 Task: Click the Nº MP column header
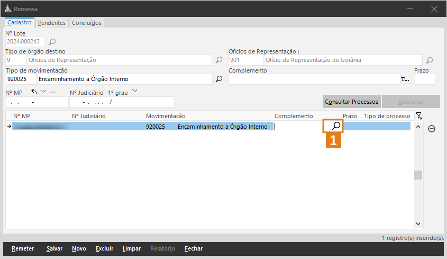[x=22, y=116]
